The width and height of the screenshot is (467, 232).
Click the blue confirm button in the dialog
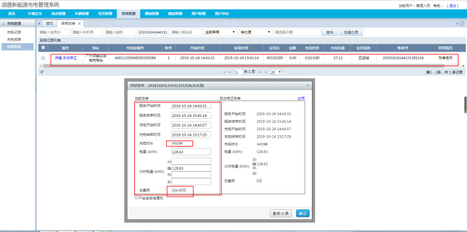tap(303, 213)
